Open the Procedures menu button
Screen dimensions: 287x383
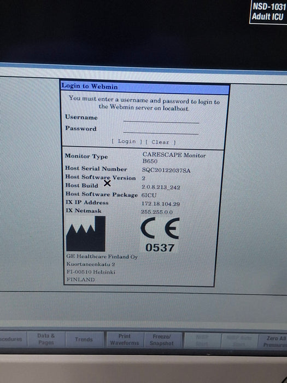tap(12, 339)
